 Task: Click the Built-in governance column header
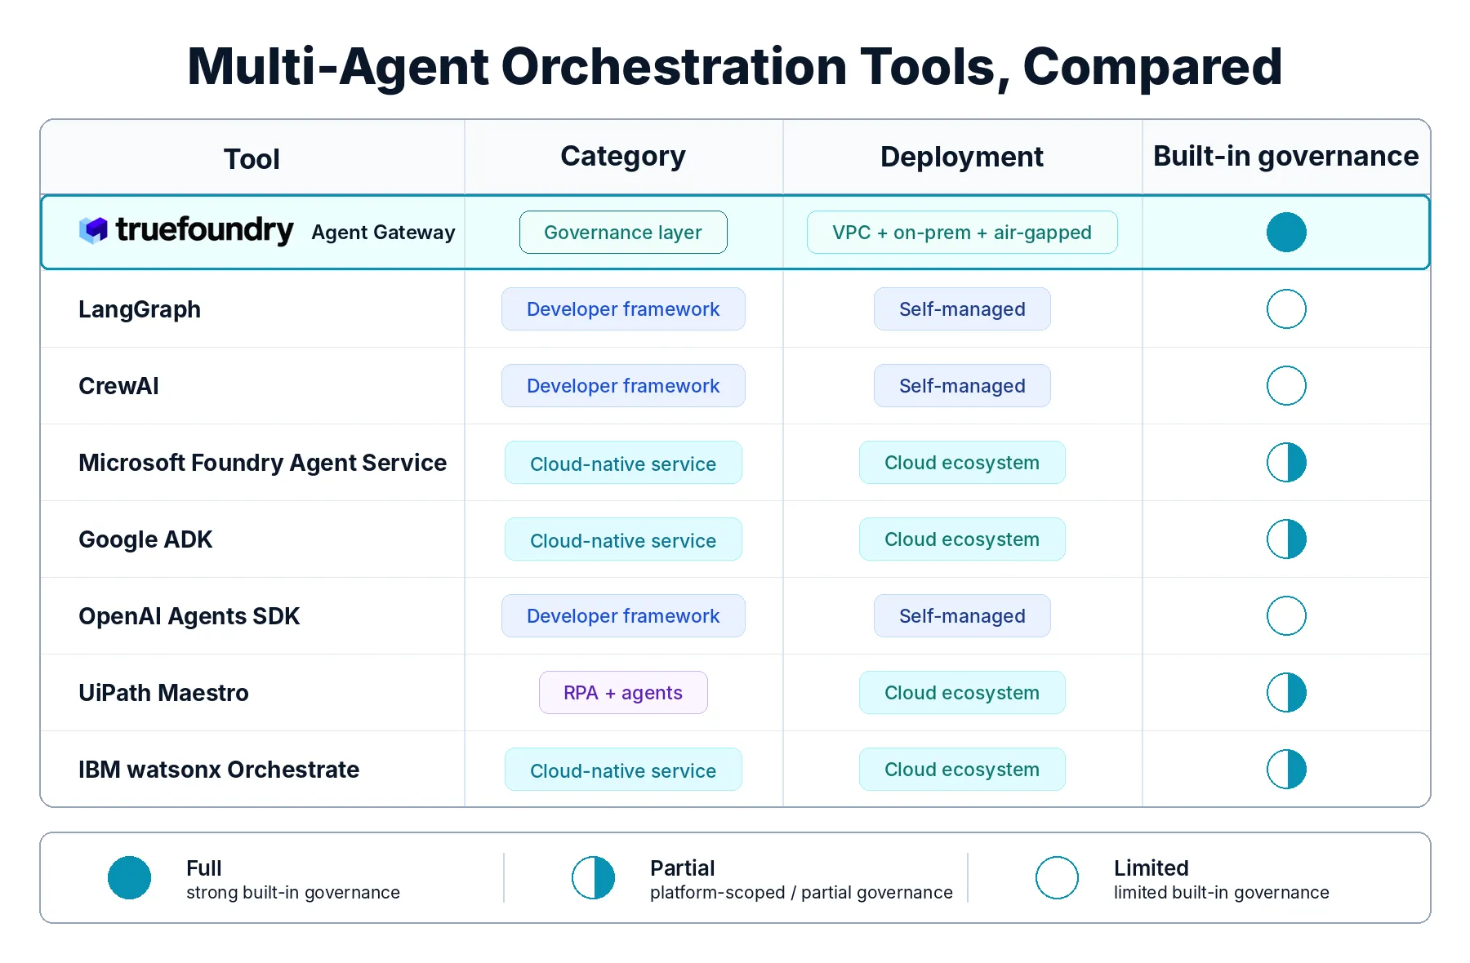pyautogui.click(x=1286, y=157)
